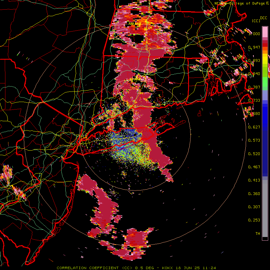Click the '0.520' color scale label
This screenshot has width=270, height=270.
[254, 154]
